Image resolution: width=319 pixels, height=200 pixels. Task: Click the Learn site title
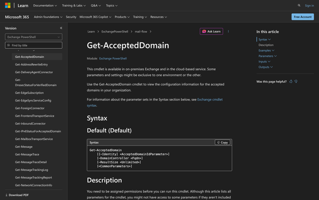[x=23, y=6]
